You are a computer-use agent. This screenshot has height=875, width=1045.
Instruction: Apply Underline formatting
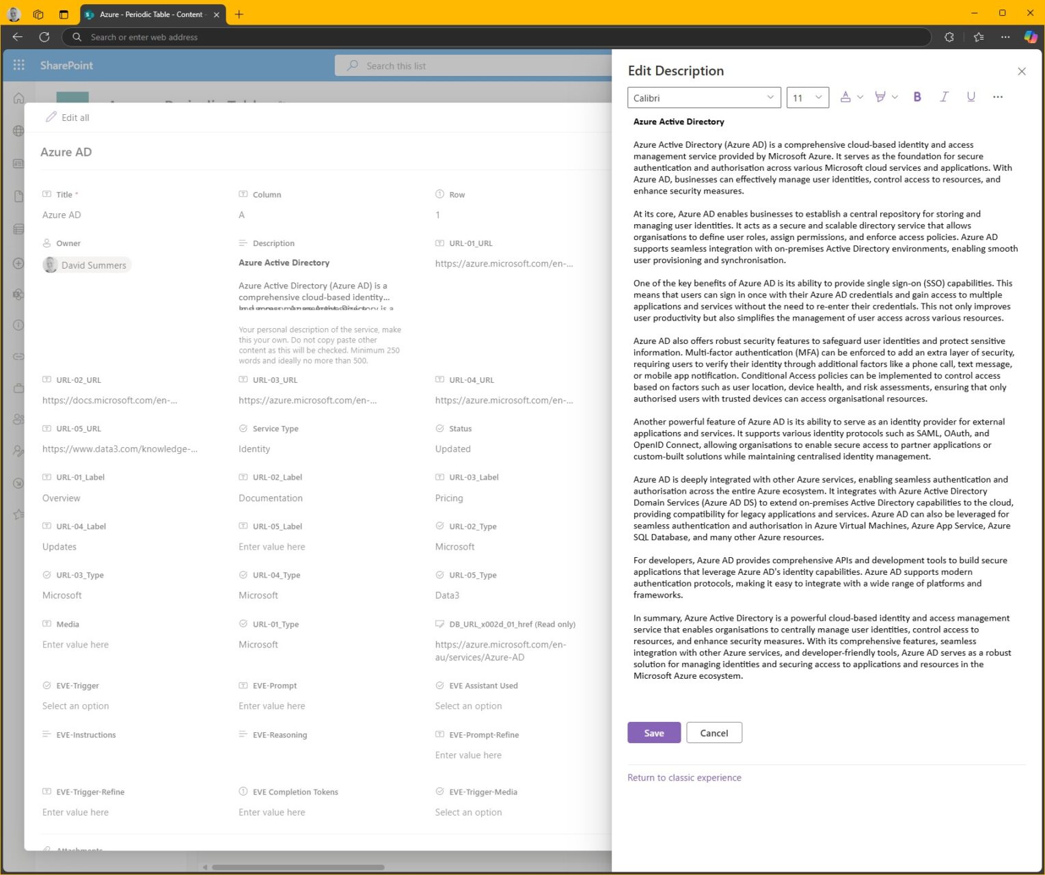[971, 96]
